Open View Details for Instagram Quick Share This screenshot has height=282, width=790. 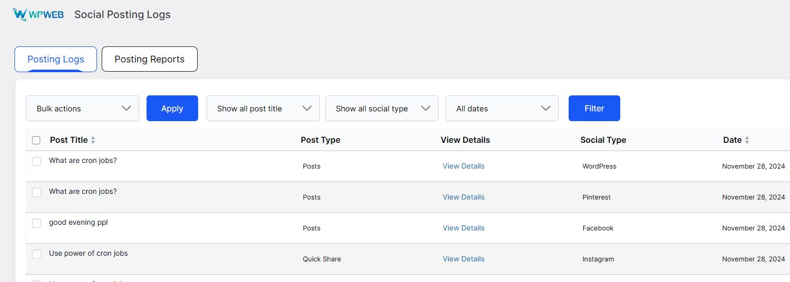[463, 259]
